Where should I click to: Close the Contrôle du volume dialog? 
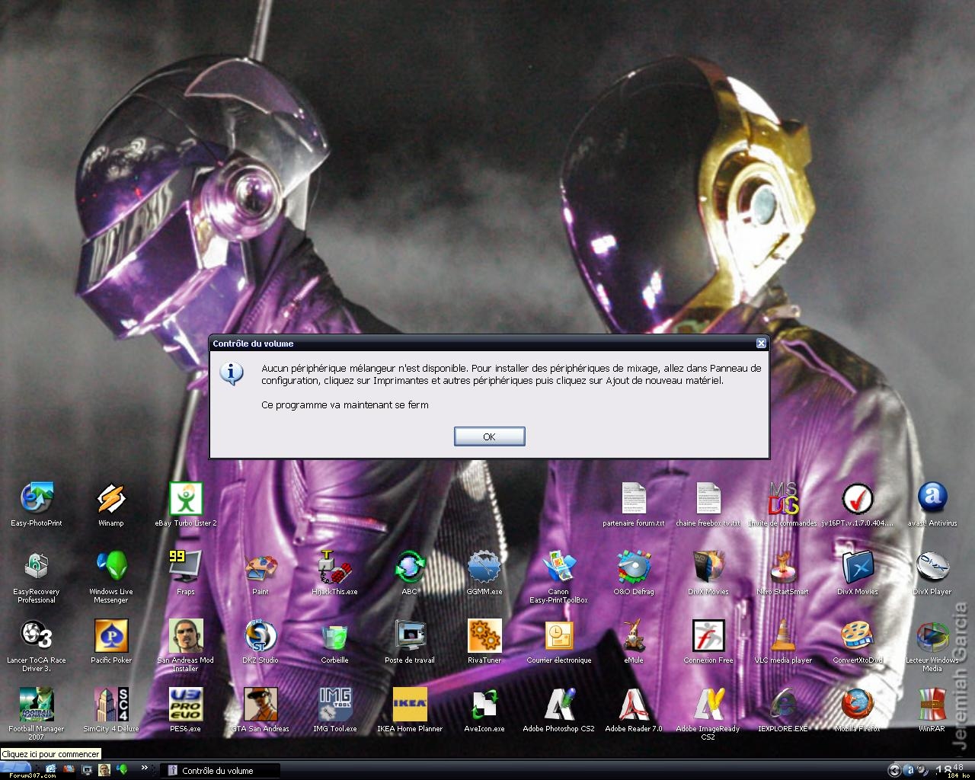point(760,344)
